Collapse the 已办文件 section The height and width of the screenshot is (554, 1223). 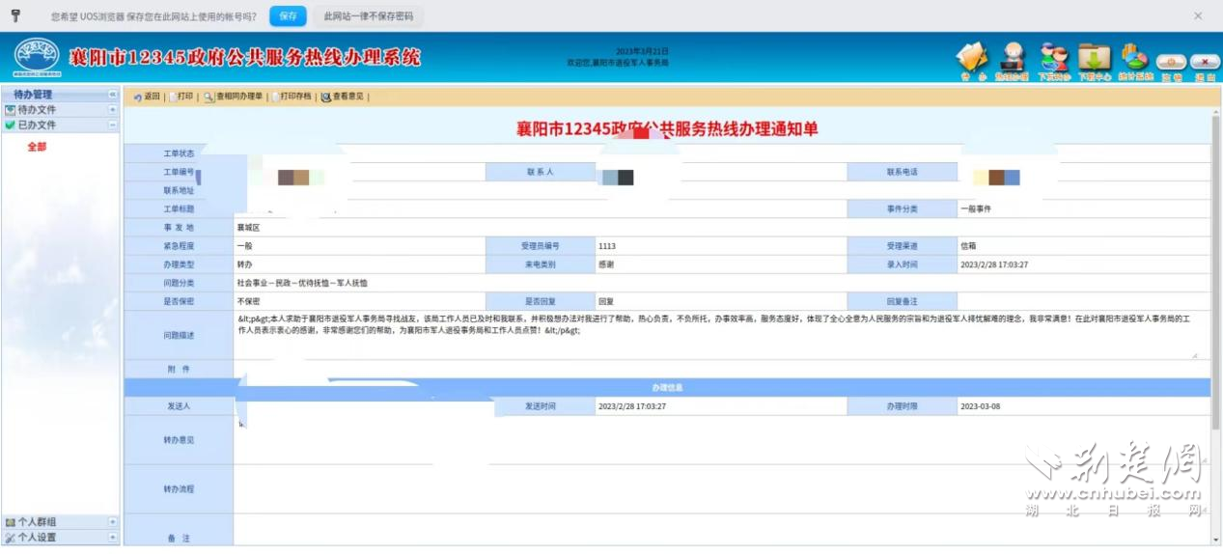coord(113,125)
